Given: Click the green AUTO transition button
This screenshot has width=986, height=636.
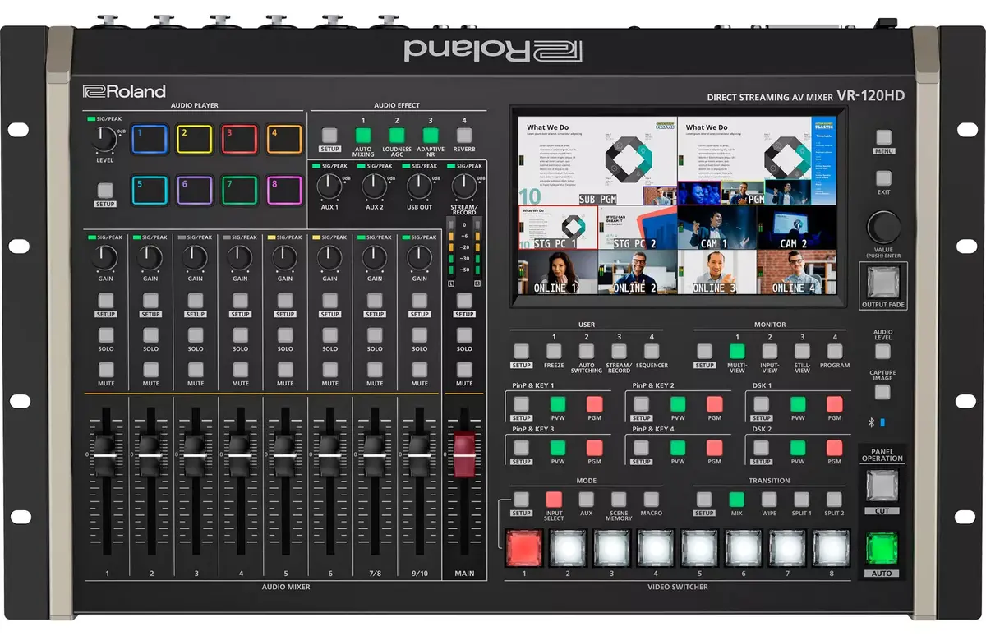Looking at the screenshot, I should coord(882,549).
